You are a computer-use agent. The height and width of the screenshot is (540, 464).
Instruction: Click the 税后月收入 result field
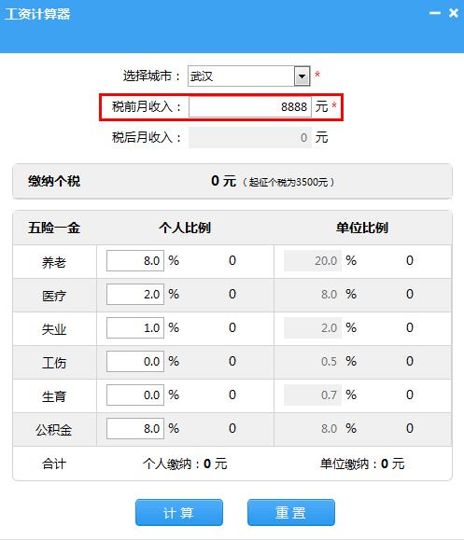(250, 137)
